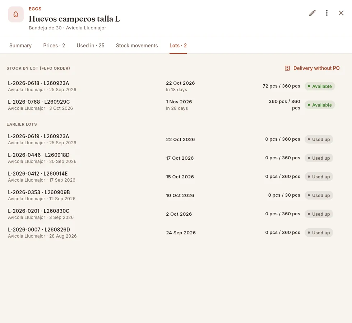Image resolution: width=352 pixels, height=323 pixels.
Task: Click the pencil edit icon
Action: [x=312, y=13]
